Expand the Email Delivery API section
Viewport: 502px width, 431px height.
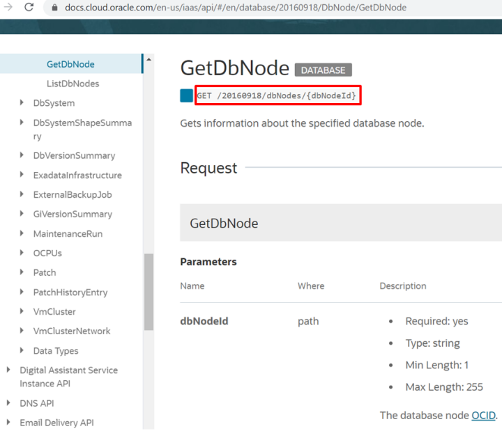point(8,423)
